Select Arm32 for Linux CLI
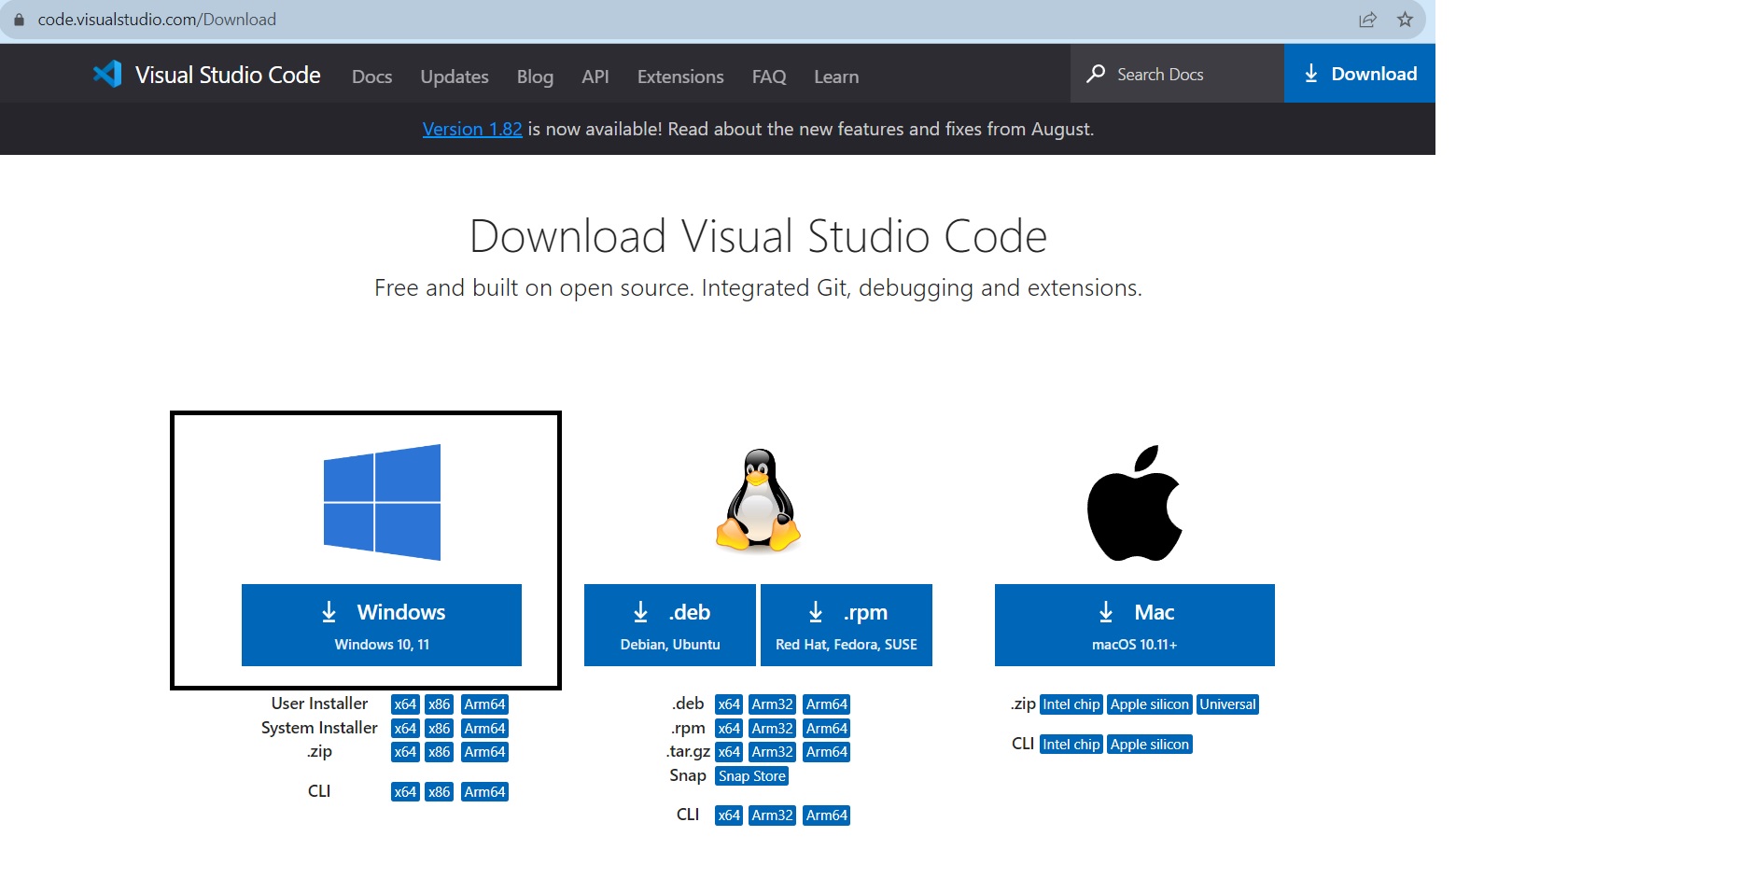This screenshot has height=878, width=1750. coord(773,815)
